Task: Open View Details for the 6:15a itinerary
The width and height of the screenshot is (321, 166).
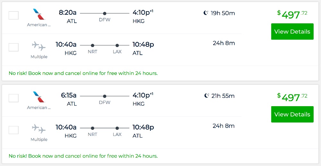Action: point(292,115)
